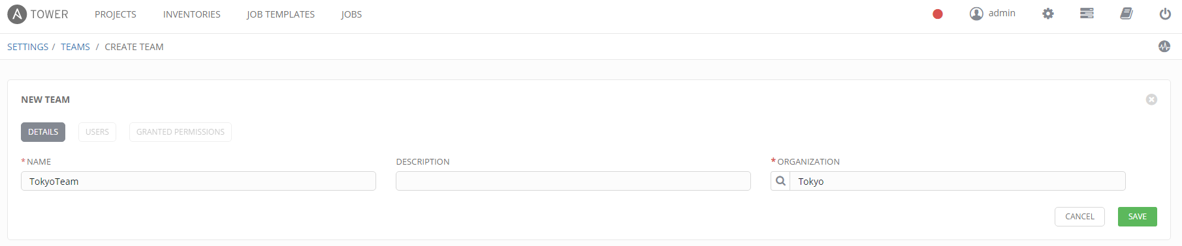Close the New Team panel

(1151, 100)
